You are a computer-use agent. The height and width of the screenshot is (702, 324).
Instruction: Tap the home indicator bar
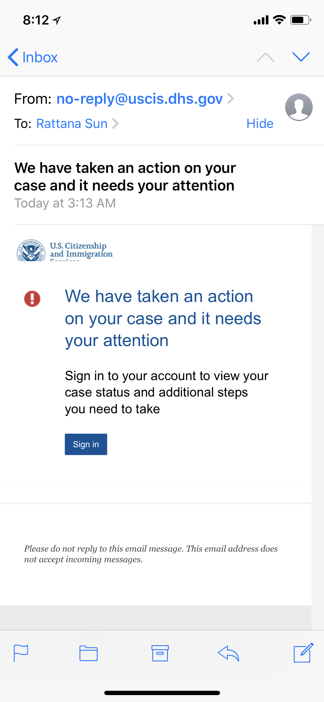(162, 693)
